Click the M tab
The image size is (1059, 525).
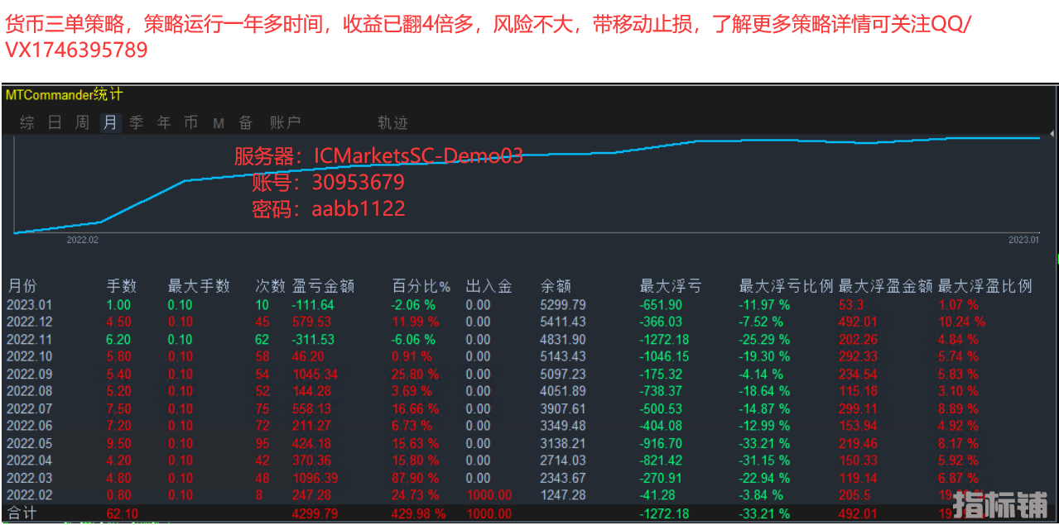pyautogui.click(x=219, y=123)
